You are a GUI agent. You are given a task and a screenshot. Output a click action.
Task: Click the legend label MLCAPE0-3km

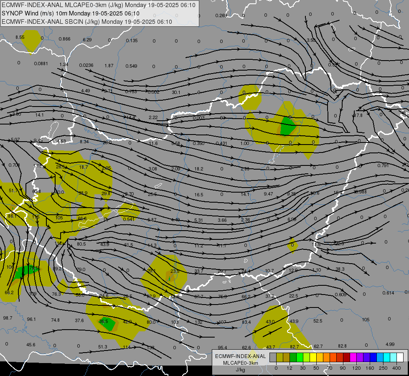[241, 363]
